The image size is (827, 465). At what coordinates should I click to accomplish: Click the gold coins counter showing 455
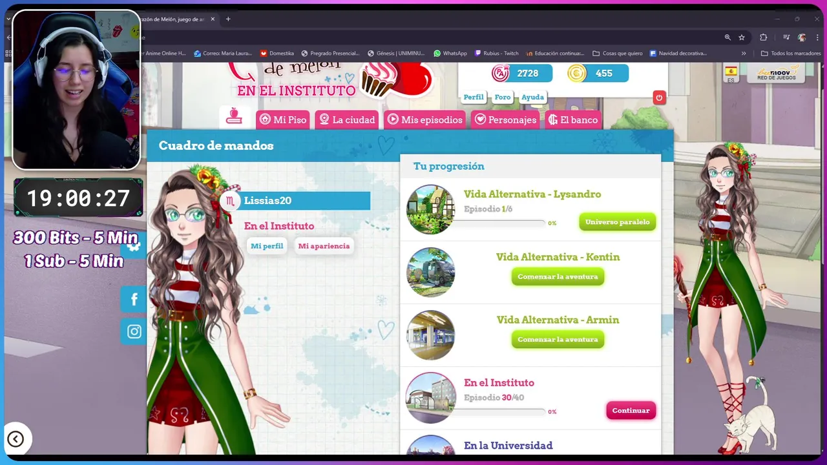(x=598, y=73)
